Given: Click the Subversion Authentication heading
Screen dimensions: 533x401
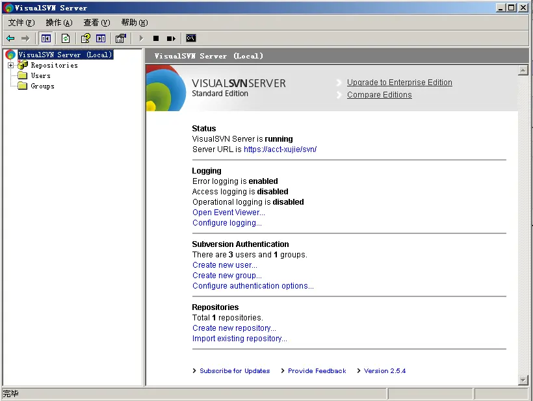Looking at the screenshot, I should [x=240, y=244].
